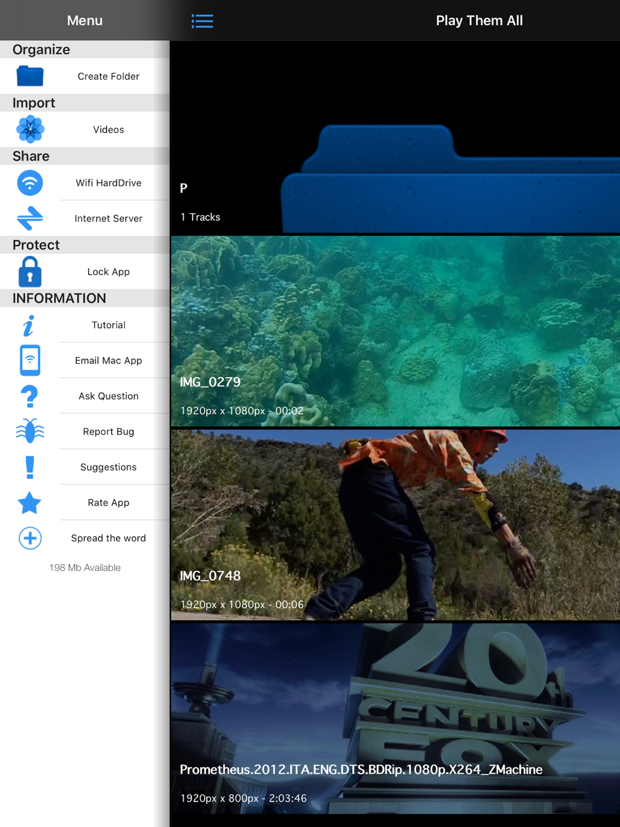Click the 1 Tracks label
620x827 pixels.
(x=200, y=217)
